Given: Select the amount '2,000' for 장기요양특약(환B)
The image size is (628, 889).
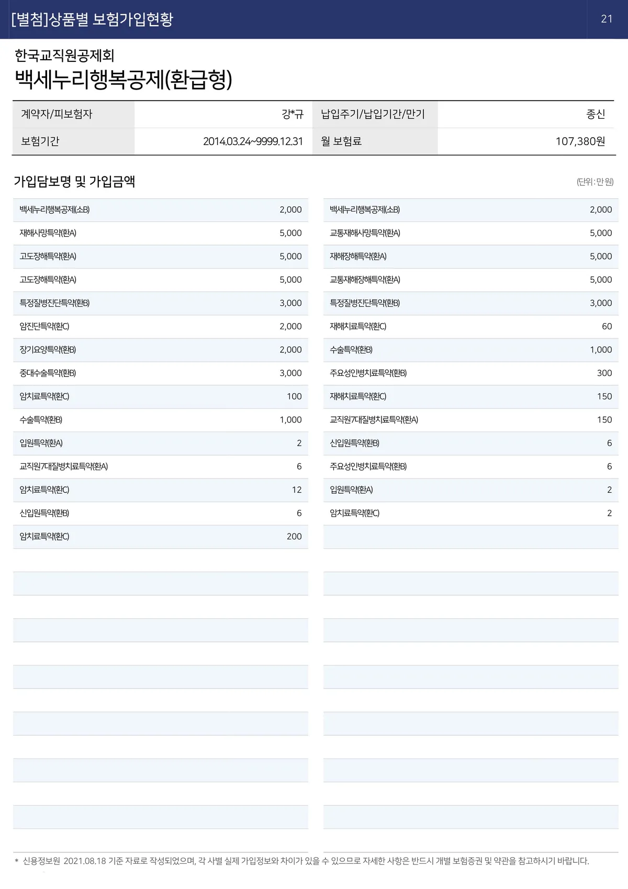Looking at the screenshot, I should 290,350.
